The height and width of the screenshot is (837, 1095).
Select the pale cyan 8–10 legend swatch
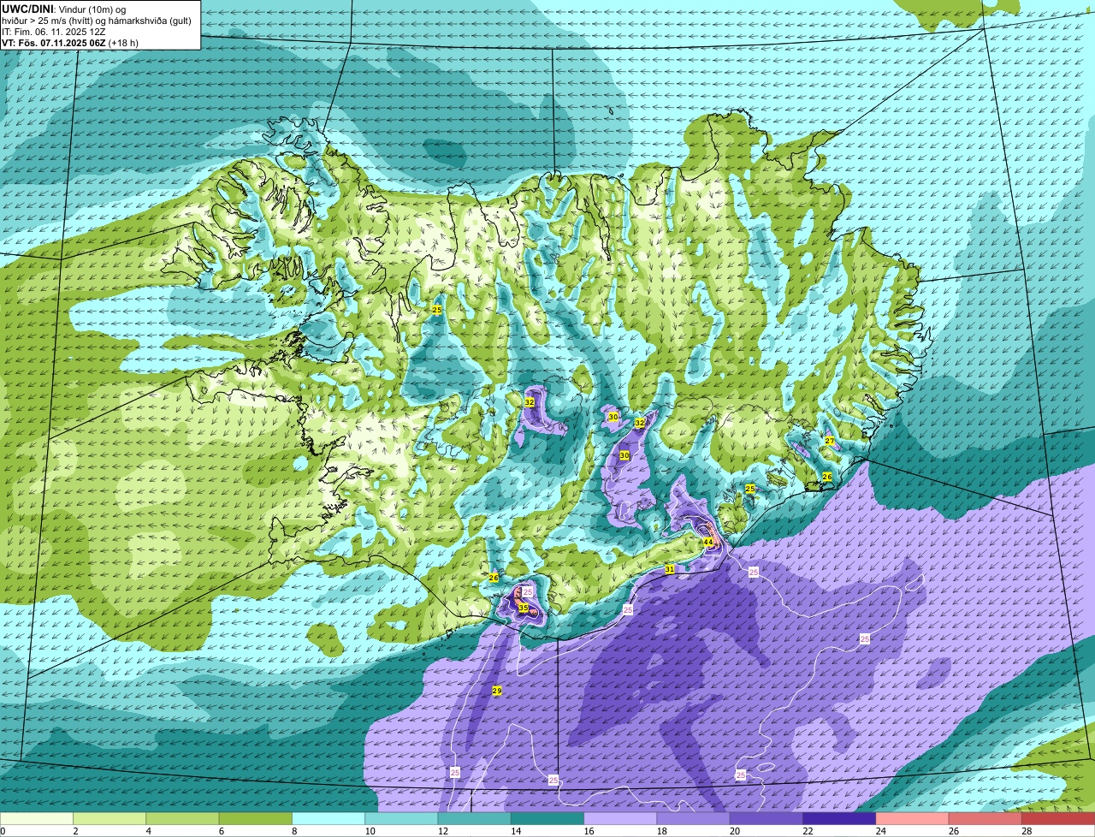(328, 819)
